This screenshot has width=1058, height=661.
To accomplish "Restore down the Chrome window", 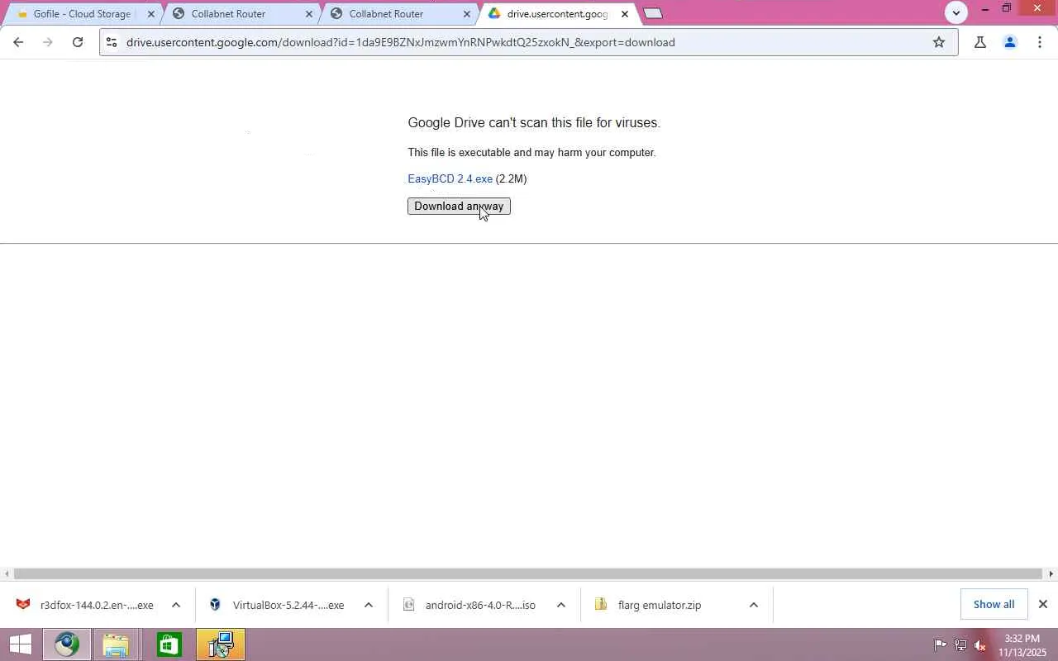I will coord(1007,8).
